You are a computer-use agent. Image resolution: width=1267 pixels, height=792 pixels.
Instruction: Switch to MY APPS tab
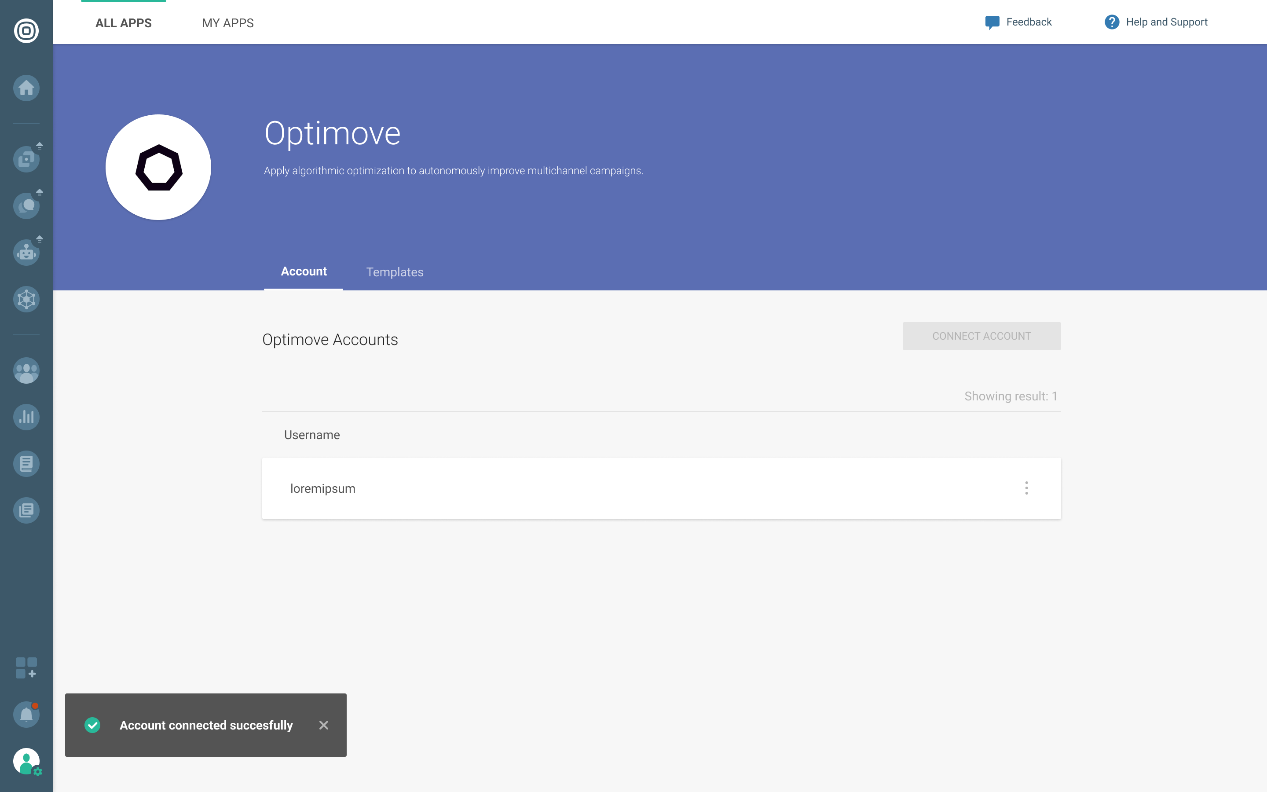pyautogui.click(x=228, y=23)
